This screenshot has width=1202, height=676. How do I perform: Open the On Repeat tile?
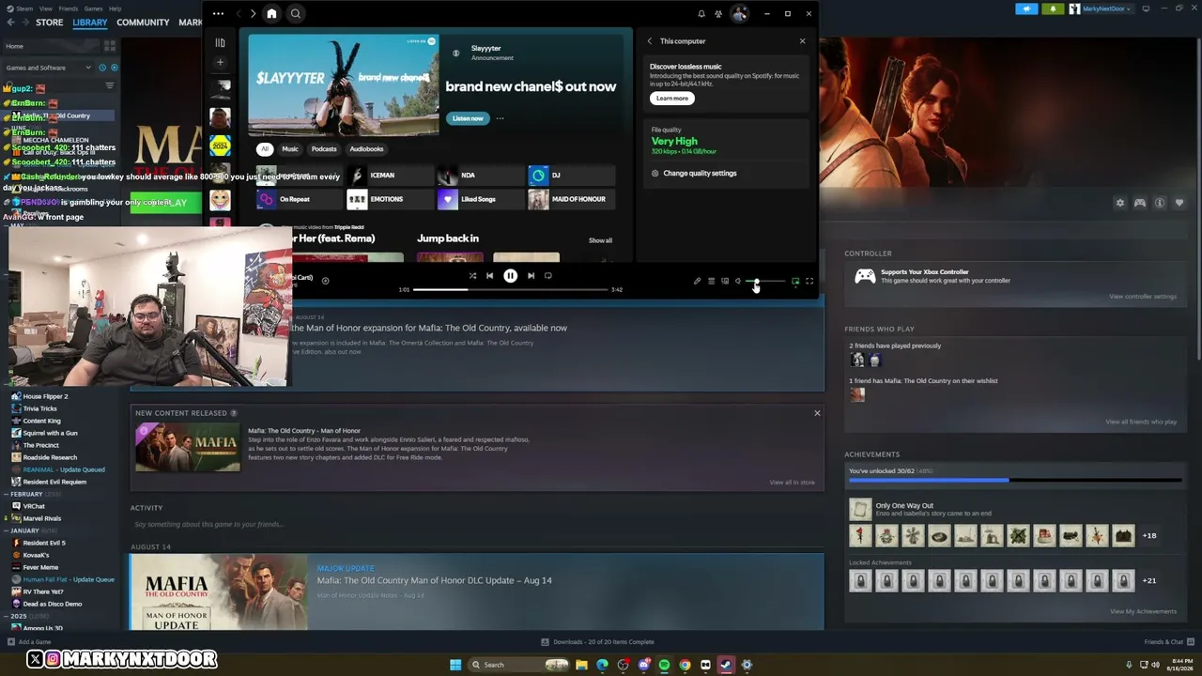[300, 199]
